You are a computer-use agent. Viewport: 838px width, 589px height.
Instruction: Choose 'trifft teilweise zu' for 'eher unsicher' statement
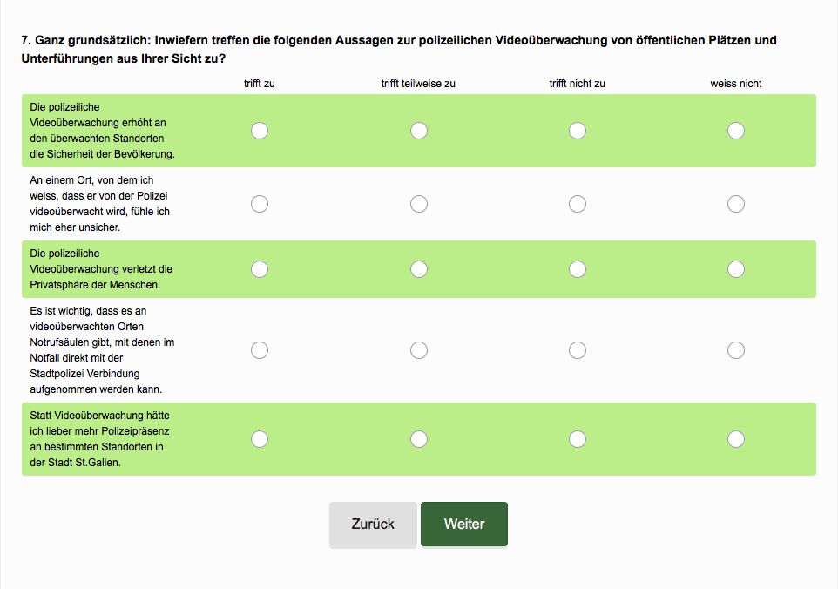(x=418, y=204)
